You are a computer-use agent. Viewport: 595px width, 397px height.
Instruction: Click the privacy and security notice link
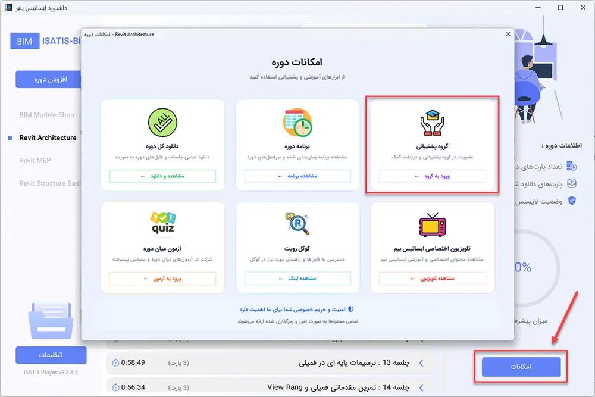point(293,310)
